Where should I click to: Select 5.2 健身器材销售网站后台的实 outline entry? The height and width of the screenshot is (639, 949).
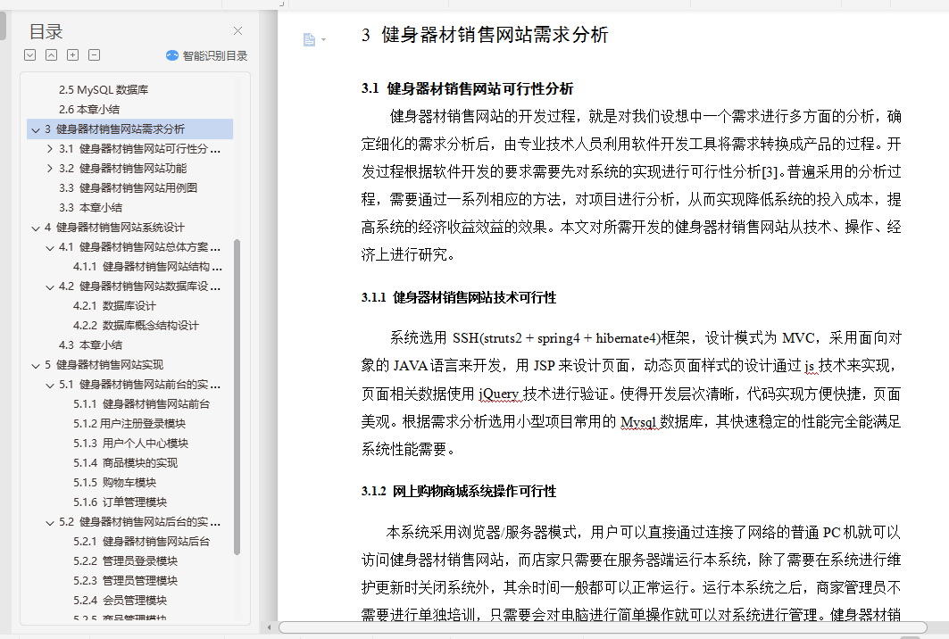tap(140, 521)
